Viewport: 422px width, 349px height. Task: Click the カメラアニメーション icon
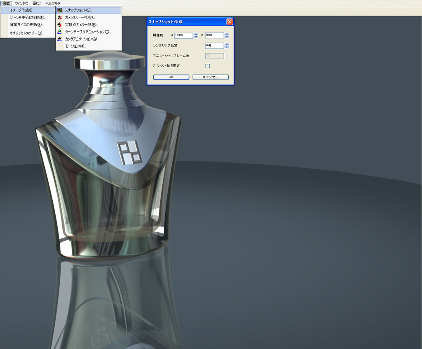pyautogui.click(x=60, y=39)
